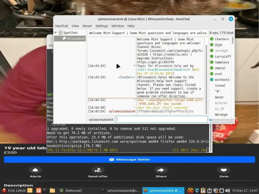The image size is (259, 194).
Task: Click the SpotChat server icon
Action: 61,33
